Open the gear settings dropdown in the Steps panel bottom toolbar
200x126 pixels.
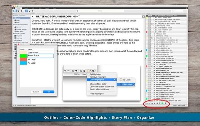[166, 103]
